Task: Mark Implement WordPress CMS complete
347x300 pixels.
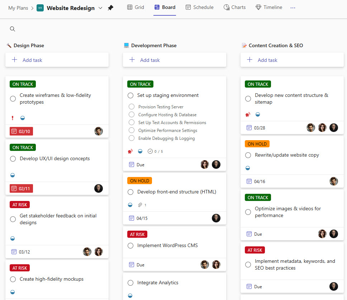Action: pos(130,246)
